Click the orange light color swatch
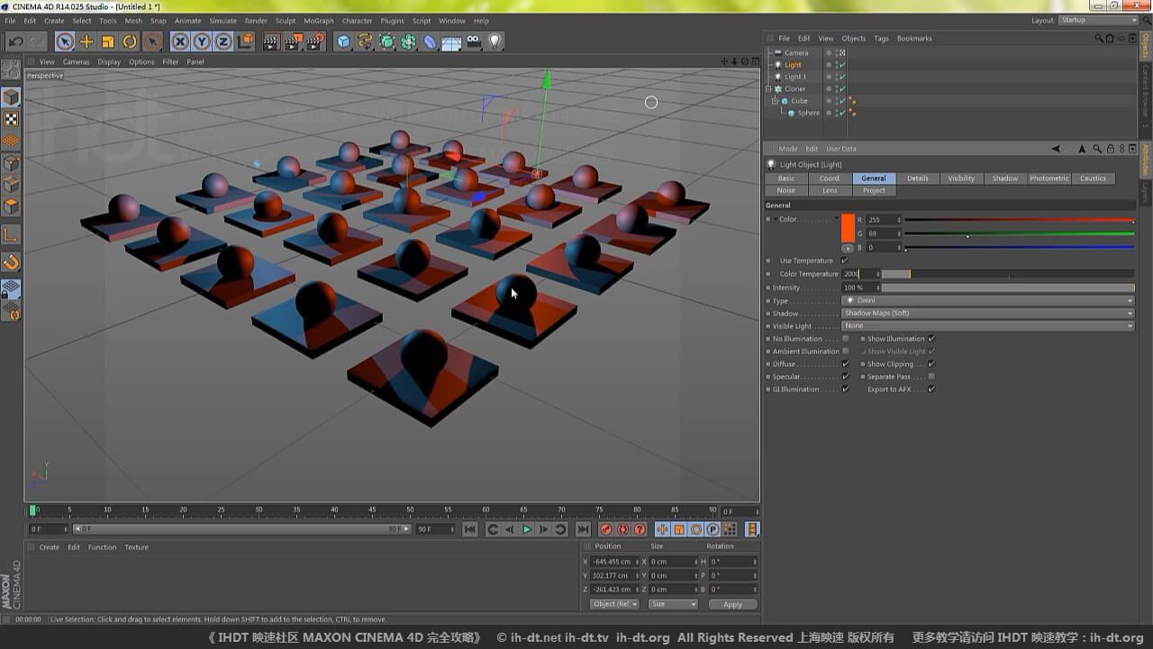Image resolution: width=1153 pixels, height=649 pixels. (x=848, y=227)
